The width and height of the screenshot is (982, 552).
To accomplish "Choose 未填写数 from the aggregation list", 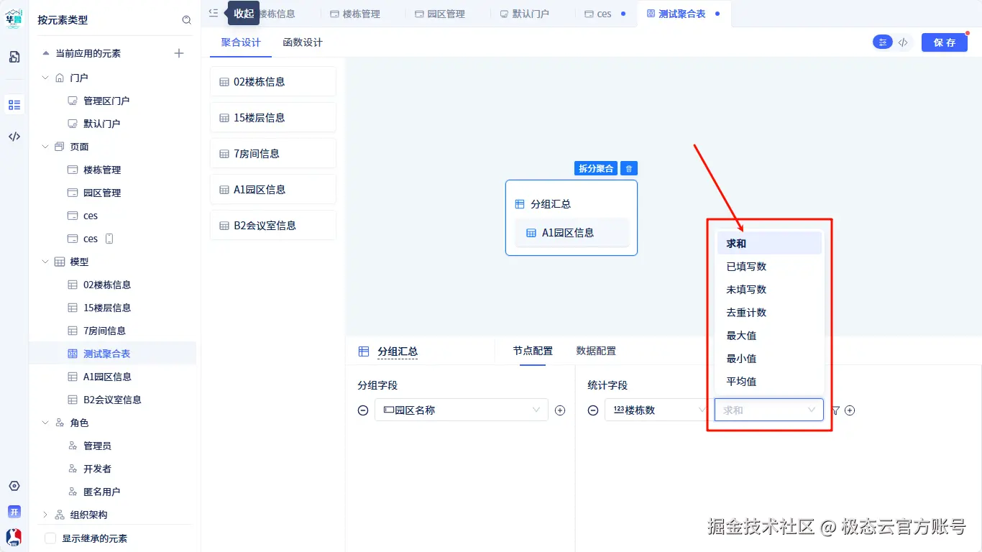I will pos(769,290).
